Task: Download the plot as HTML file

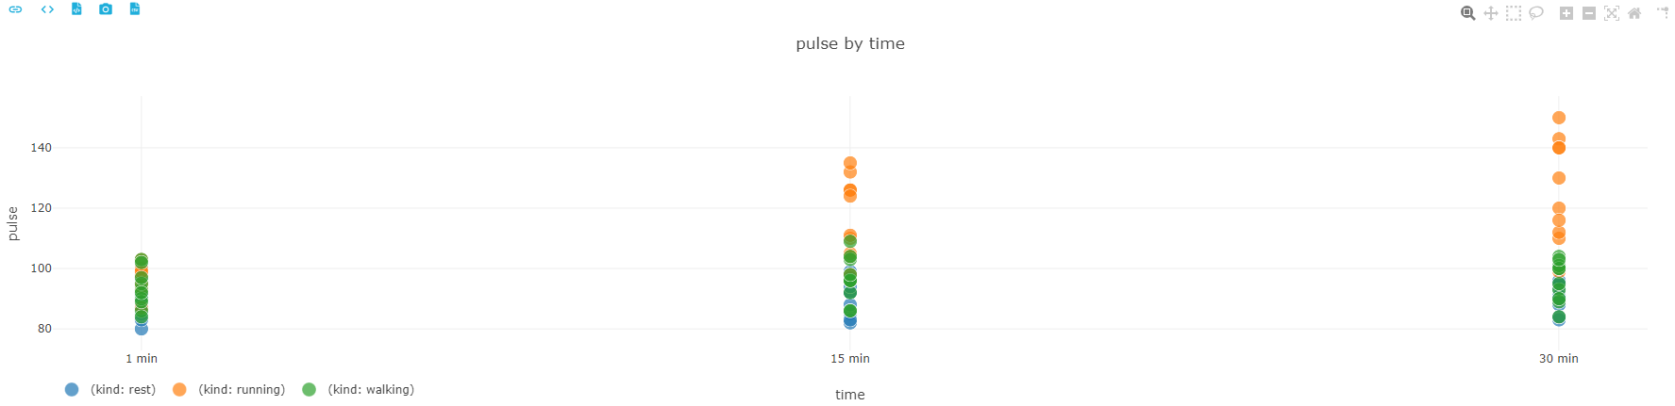Action: [x=76, y=9]
